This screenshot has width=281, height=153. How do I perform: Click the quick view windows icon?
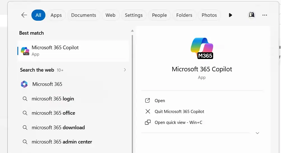click(148, 123)
